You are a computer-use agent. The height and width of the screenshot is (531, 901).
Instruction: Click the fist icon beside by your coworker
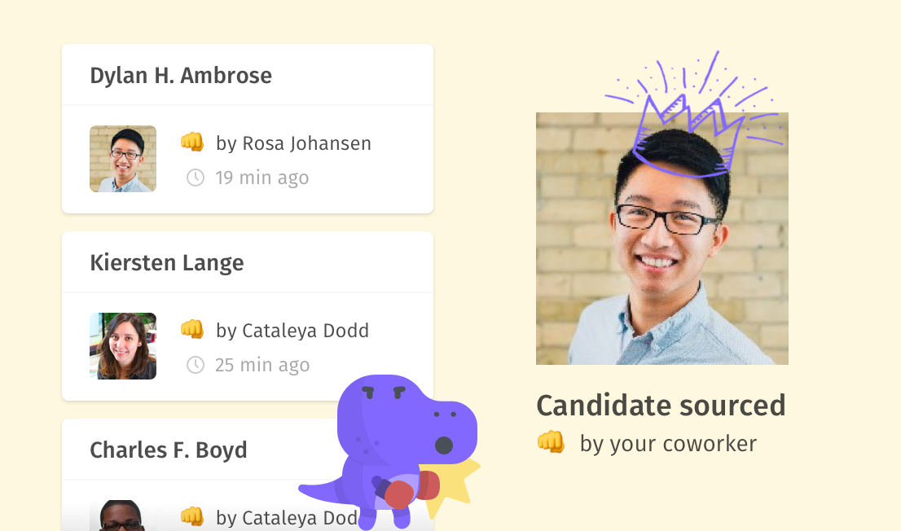click(551, 442)
